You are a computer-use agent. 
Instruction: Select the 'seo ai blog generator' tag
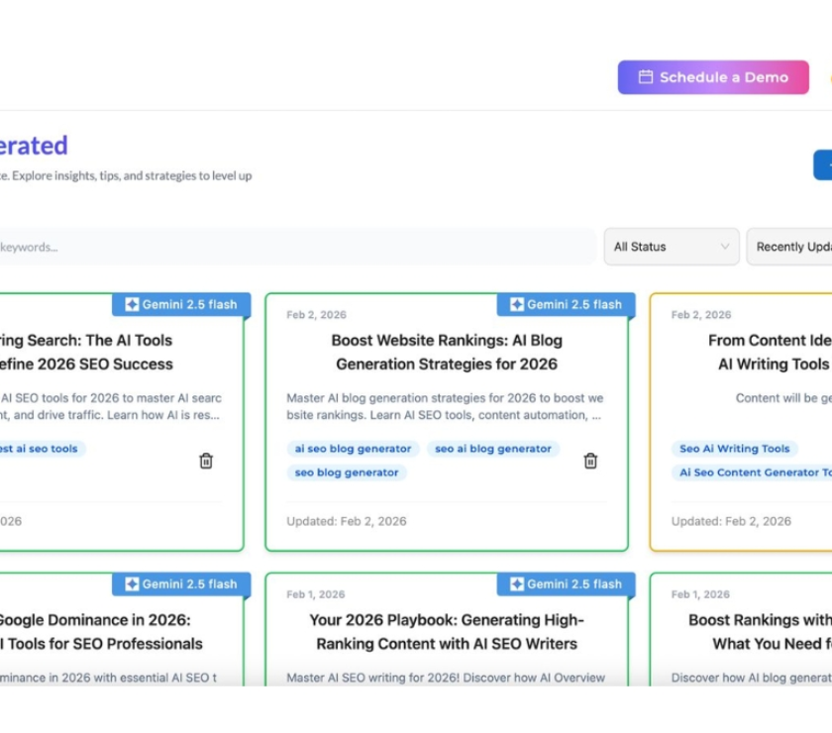pyautogui.click(x=493, y=449)
